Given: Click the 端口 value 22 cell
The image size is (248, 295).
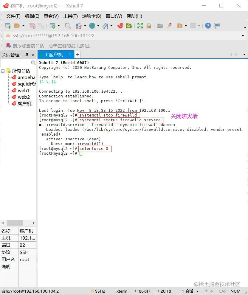Looking at the screenshot, I should coord(27,245).
